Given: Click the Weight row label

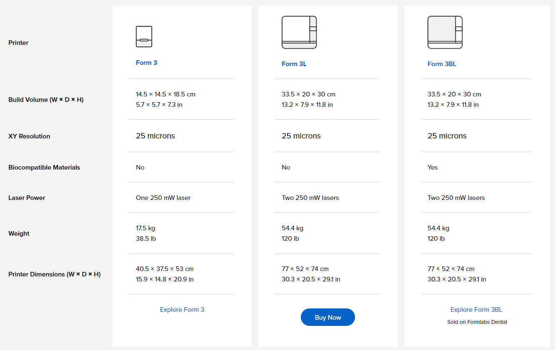Looking at the screenshot, I should coord(19,234).
